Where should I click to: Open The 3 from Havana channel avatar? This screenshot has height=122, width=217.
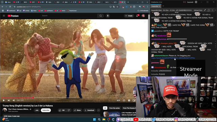[4, 110]
